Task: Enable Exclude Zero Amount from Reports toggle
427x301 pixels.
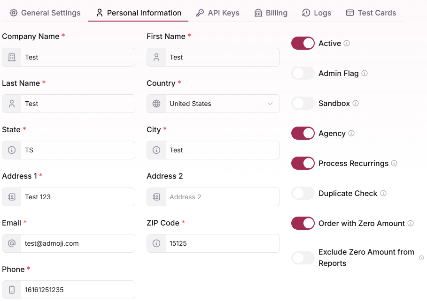Action: tap(303, 258)
